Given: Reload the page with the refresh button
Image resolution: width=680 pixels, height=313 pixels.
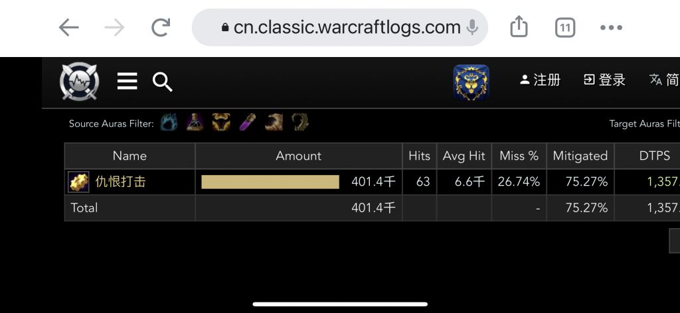Looking at the screenshot, I should click(161, 28).
